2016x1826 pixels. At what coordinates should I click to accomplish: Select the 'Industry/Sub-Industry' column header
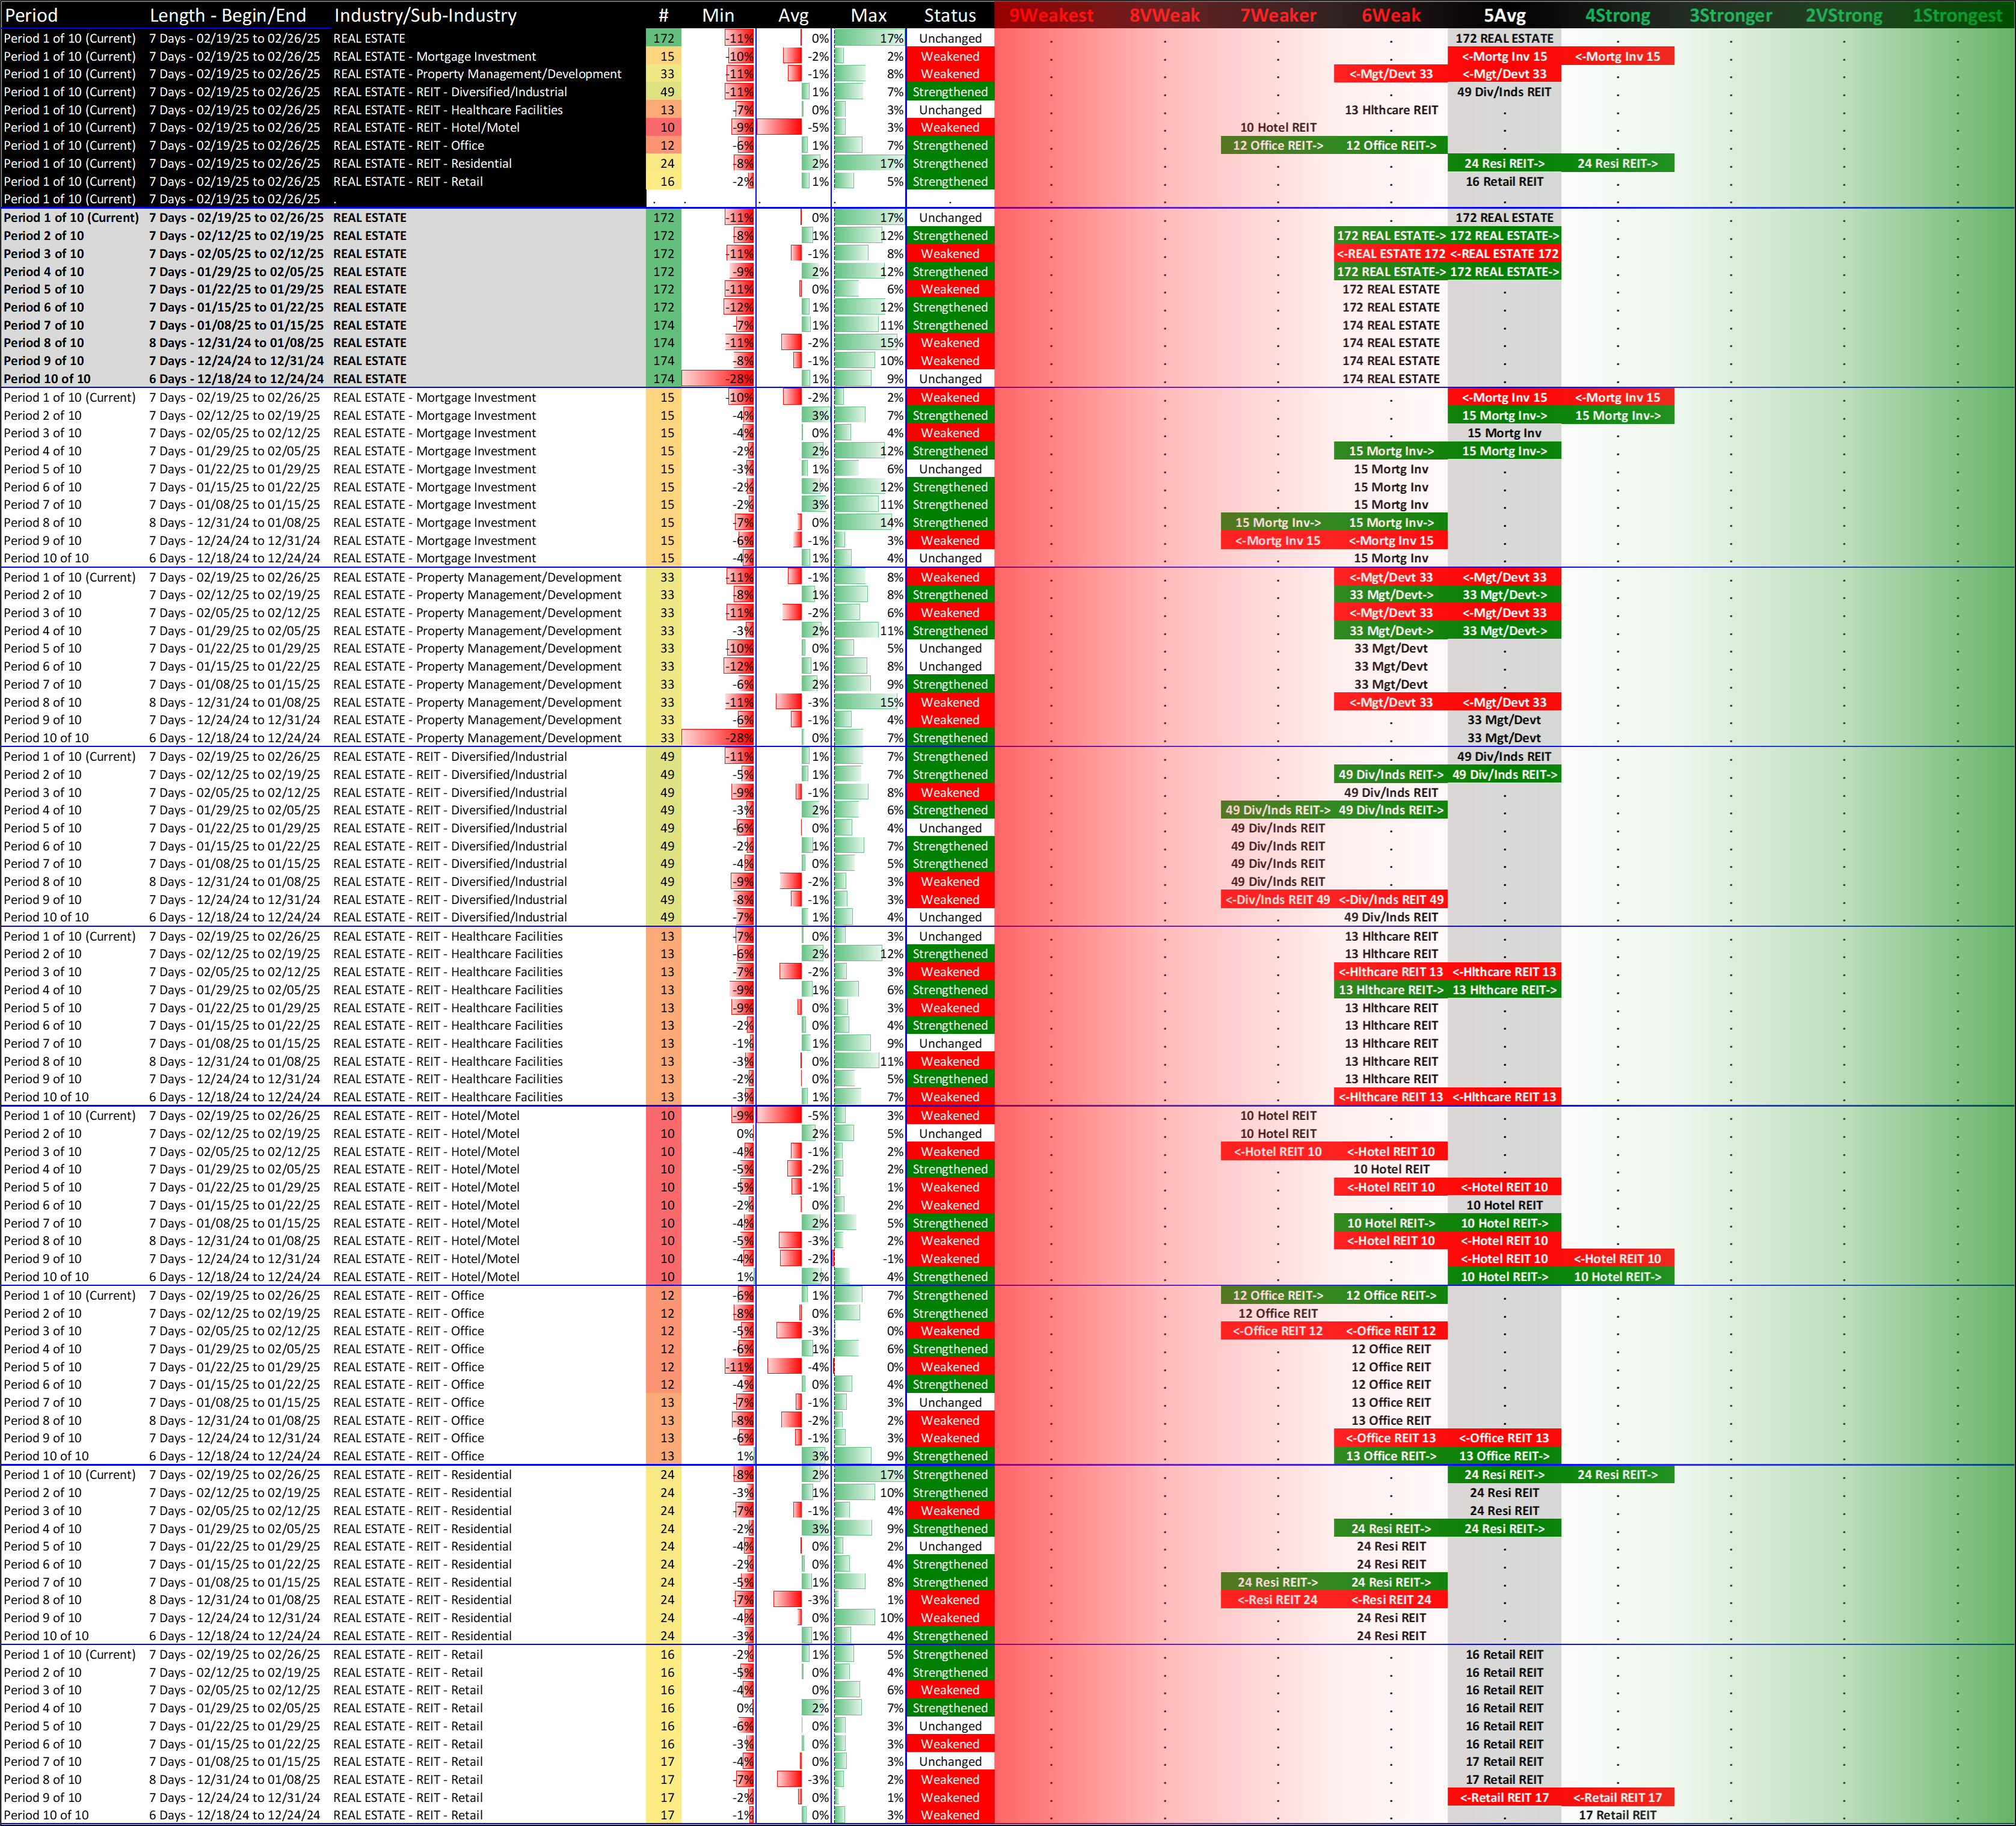pyautogui.click(x=425, y=15)
